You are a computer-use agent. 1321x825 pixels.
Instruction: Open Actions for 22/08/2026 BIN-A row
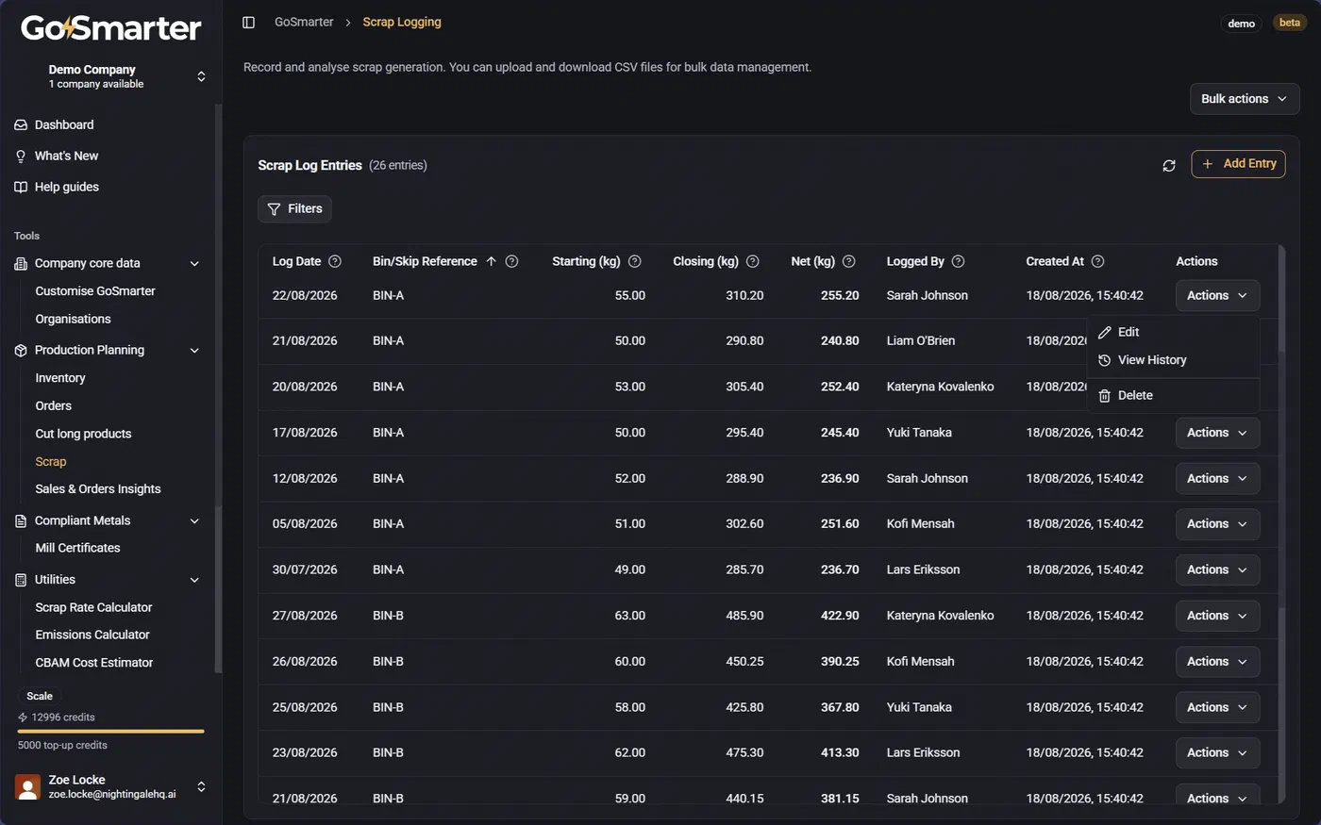pos(1217,295)
